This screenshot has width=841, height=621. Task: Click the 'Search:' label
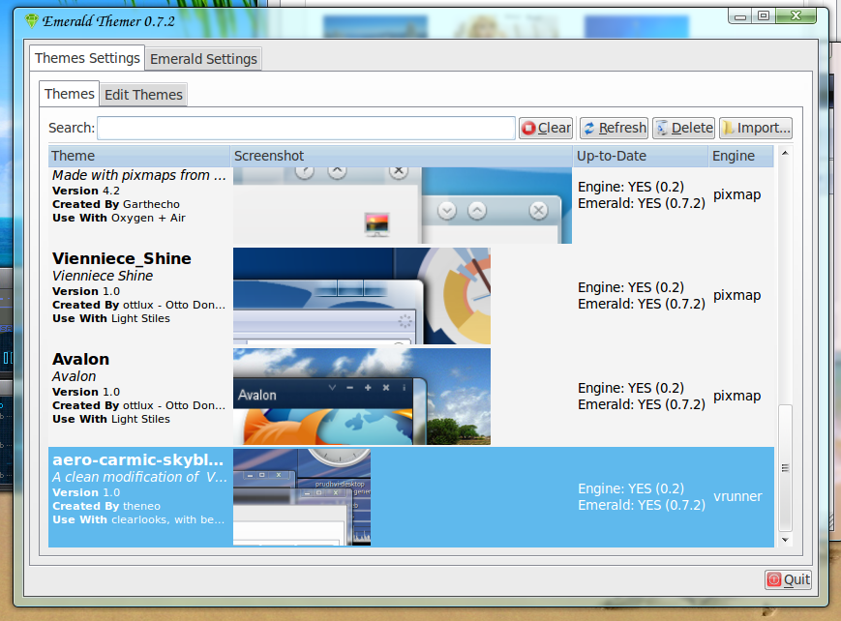pos(72,129)
